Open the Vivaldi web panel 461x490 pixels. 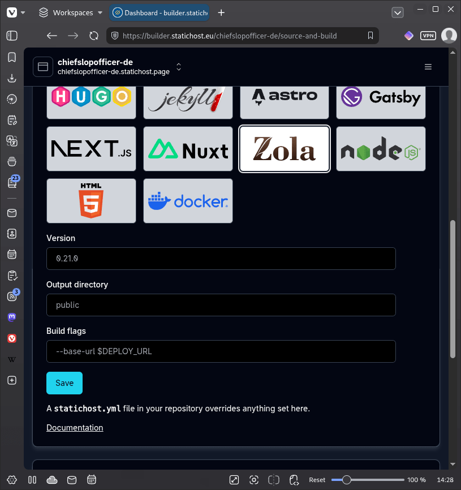[x=12, y=338]
